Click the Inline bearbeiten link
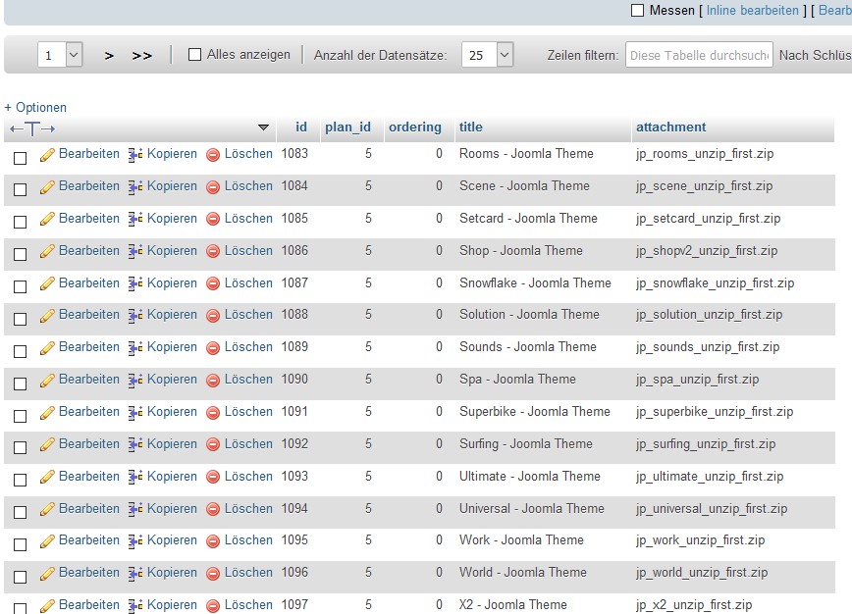 (753, 11)
